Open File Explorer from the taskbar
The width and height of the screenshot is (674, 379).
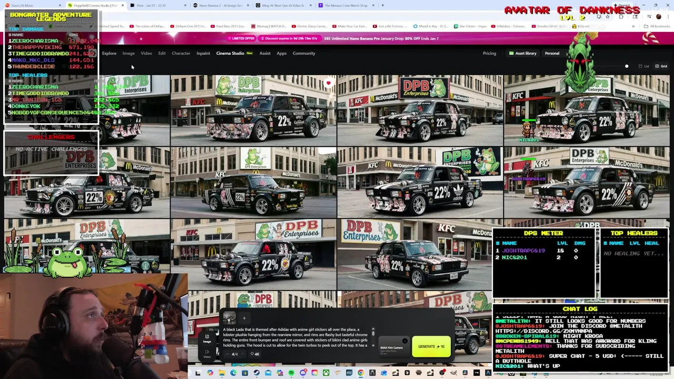coord(222,373)
